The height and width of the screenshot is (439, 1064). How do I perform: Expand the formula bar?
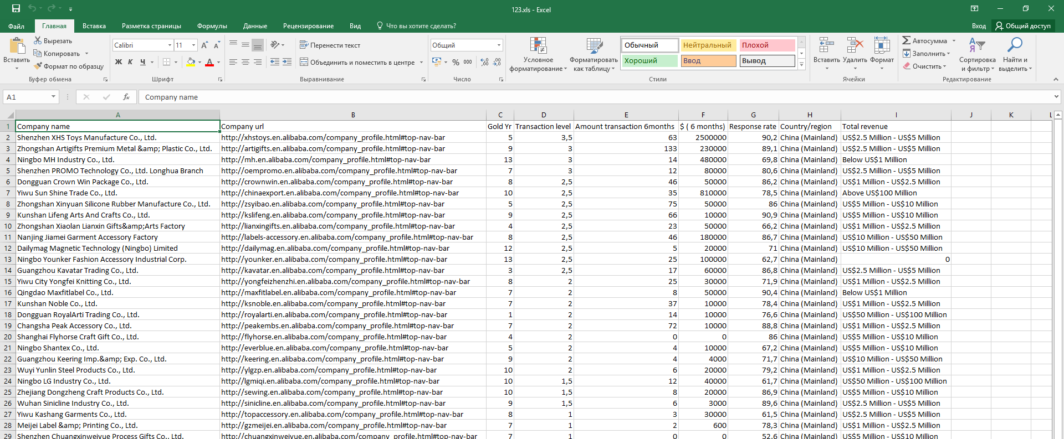click(x=1056, y=97)
